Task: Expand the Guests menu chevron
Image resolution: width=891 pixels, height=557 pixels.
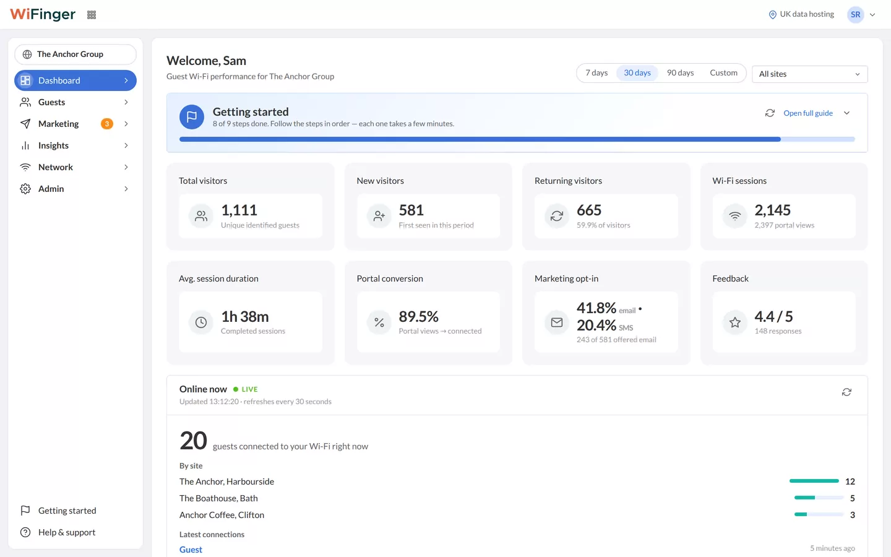Action: 126,102
